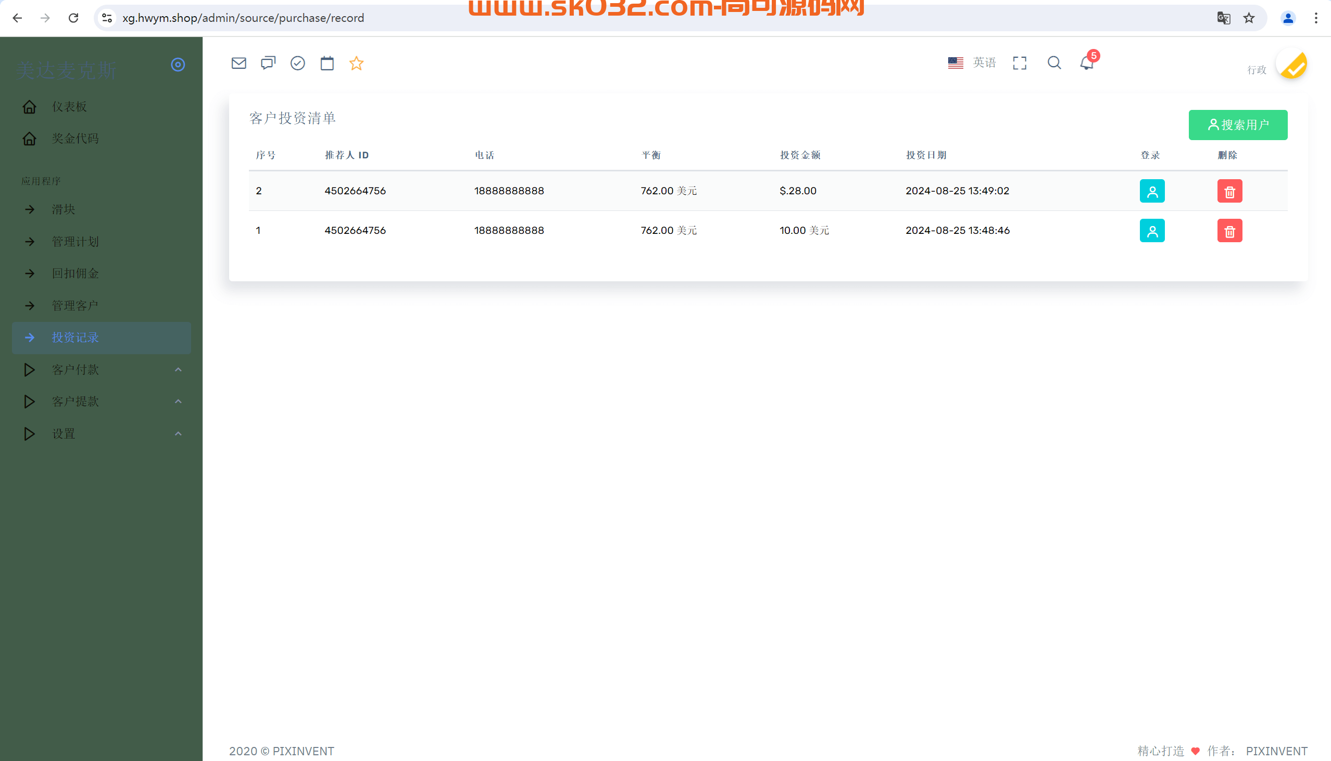Open the Chrome three-dot menu

[1316, 18]
